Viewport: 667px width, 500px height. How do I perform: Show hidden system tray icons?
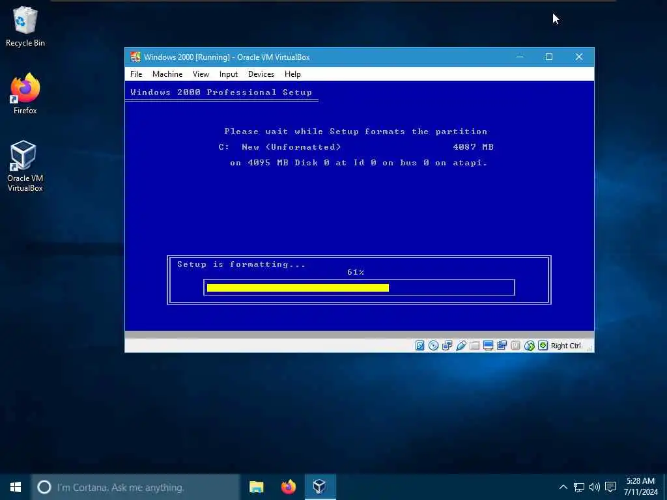click(x=563, y=487)
